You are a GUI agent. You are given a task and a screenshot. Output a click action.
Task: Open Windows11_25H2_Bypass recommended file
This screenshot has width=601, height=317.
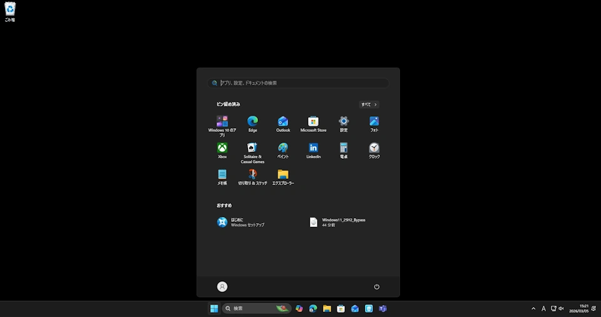[x=337, y=223]
